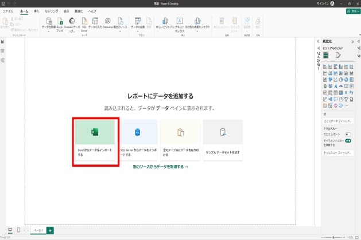This screenshot has height=240, width=361.
Task: Click the fit to page icon
Action: pos(357,237)
